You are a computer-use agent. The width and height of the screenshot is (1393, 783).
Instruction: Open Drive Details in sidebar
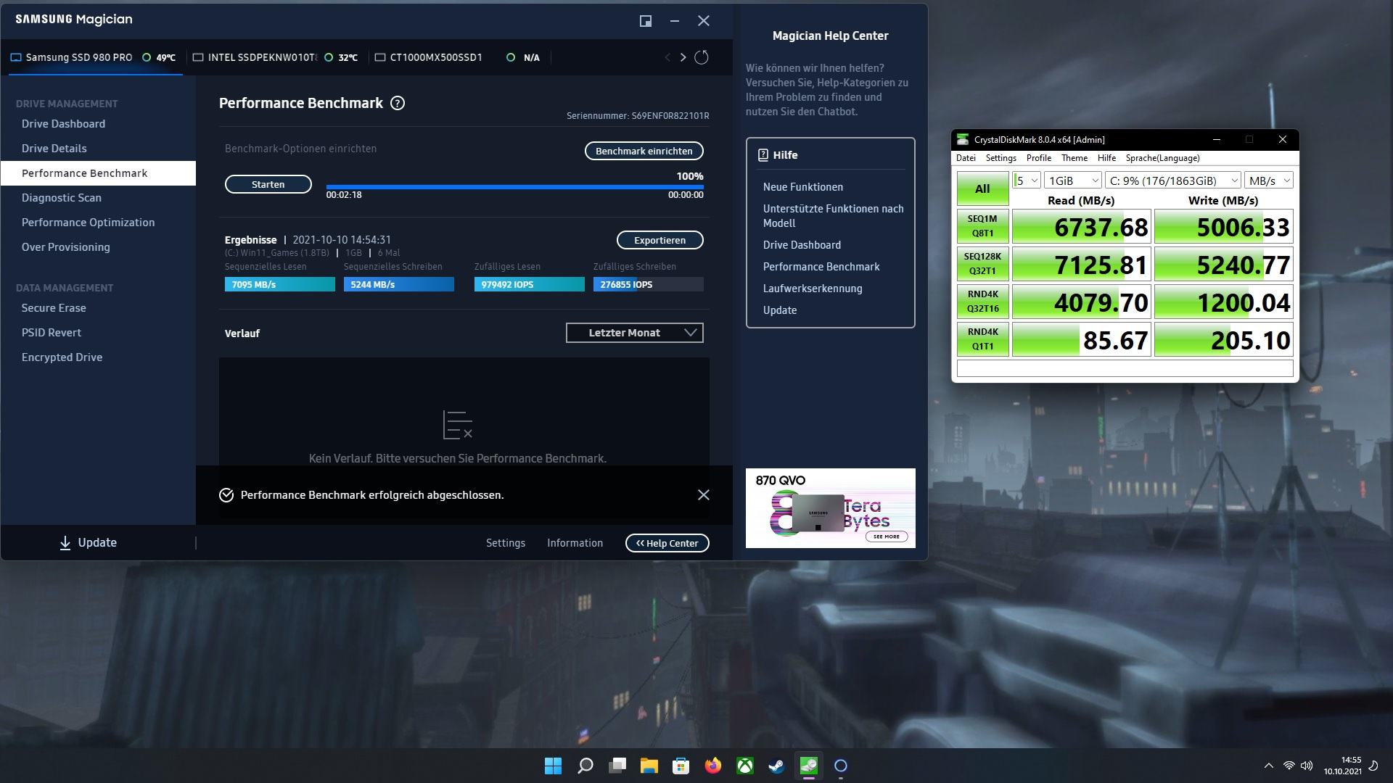54,149
